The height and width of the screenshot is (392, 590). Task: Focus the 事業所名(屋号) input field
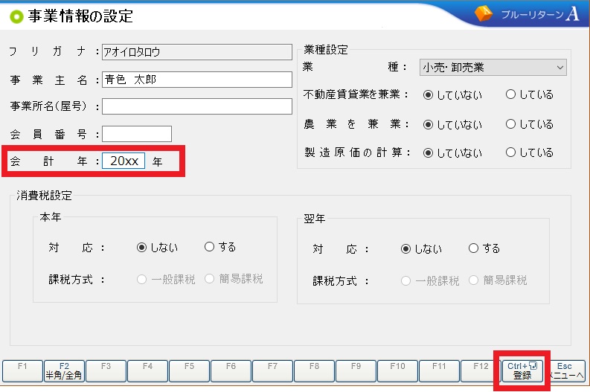(197, 106)
